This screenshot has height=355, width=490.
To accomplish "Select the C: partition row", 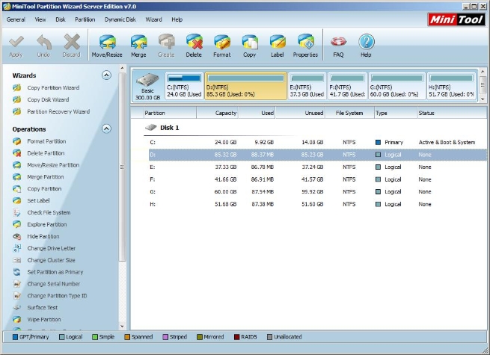I will pyautogui.click(x=317, y=143).
